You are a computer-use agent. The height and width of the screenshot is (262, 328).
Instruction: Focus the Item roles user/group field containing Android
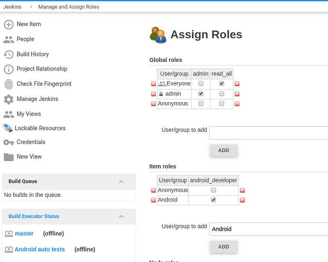[x=269, y=229]
